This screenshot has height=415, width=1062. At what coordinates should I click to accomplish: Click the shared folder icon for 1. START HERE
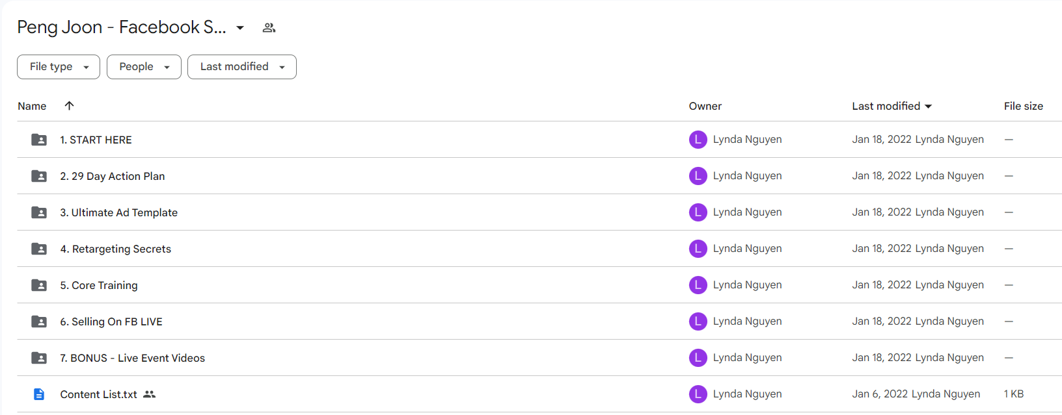click(x=39, y=140)
